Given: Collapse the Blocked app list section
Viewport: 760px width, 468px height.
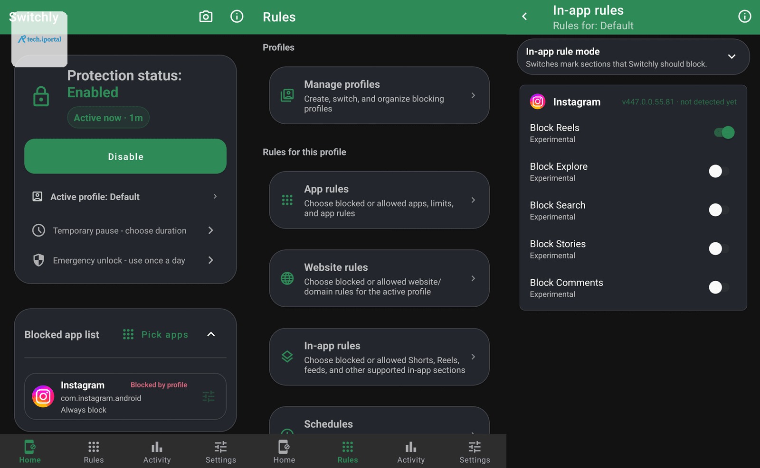Looking at the screenshot, I should click(211, 334).
